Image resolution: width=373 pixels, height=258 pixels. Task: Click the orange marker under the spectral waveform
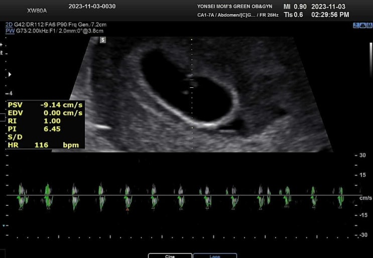pos(128,209)
